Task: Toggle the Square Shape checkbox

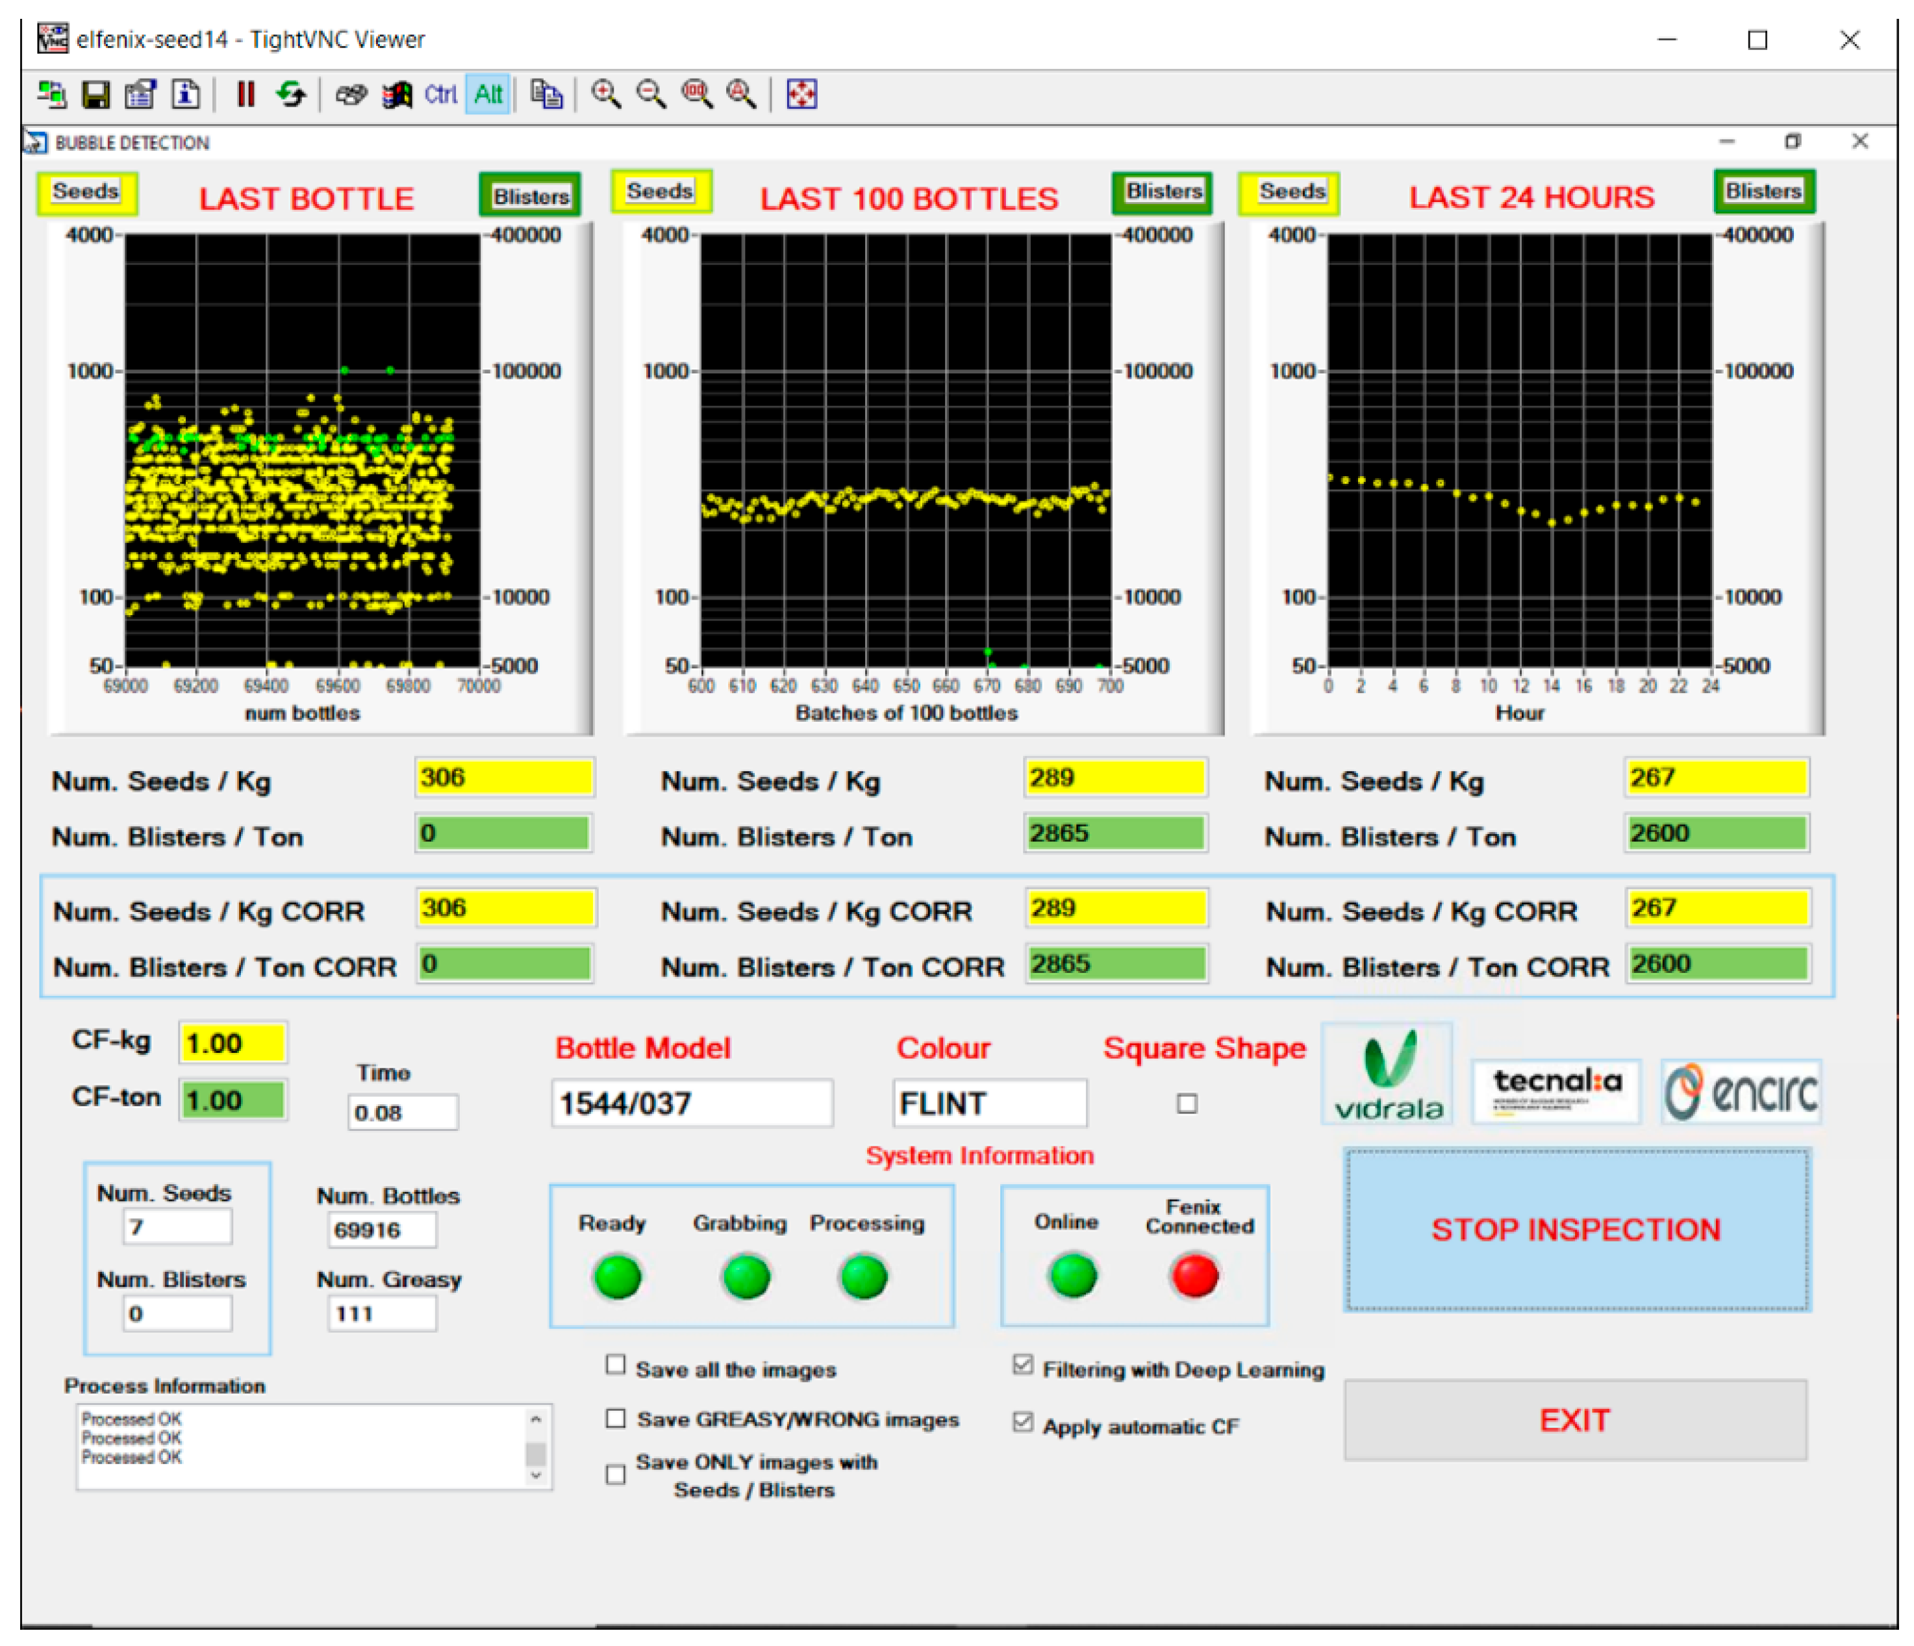Action: coord(1187,1103)
